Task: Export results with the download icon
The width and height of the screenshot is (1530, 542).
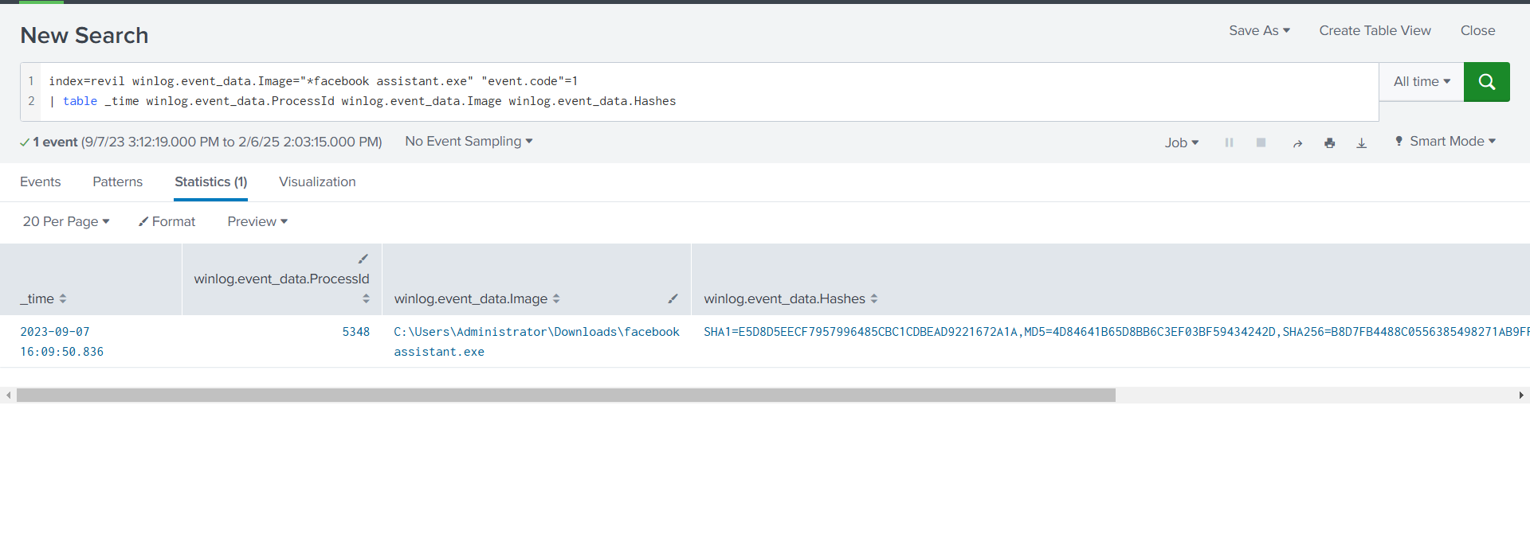Action: (1361, 143)
